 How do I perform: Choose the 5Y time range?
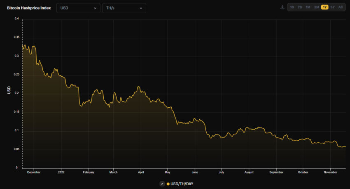(332, 7)
